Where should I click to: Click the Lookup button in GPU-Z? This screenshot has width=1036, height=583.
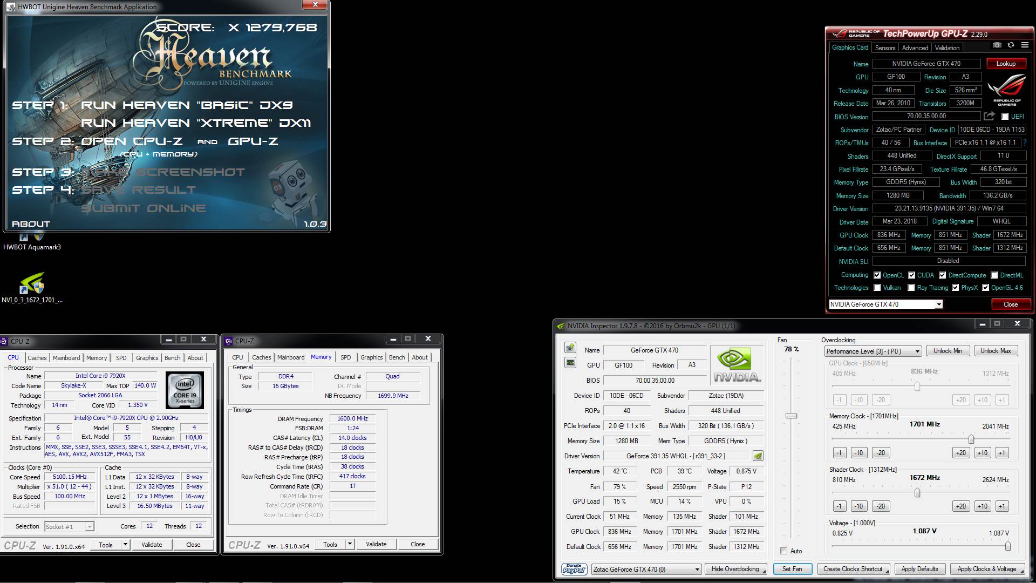[1006, 64]
